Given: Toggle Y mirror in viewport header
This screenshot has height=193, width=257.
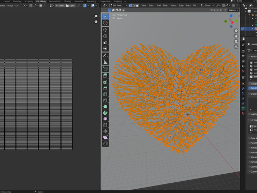Looking at the screenshot, I should pos(217,10).
